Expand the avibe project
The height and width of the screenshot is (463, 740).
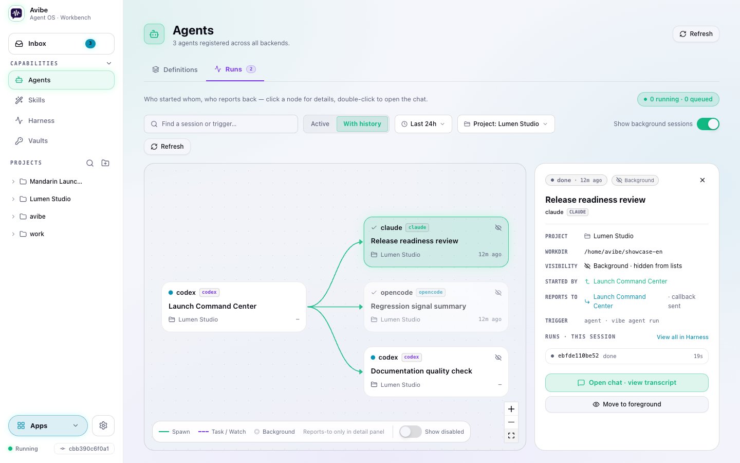(13, 217)
